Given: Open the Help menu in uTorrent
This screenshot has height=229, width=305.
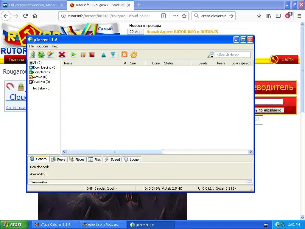Looking at the screenshot, I should (55, 46).
